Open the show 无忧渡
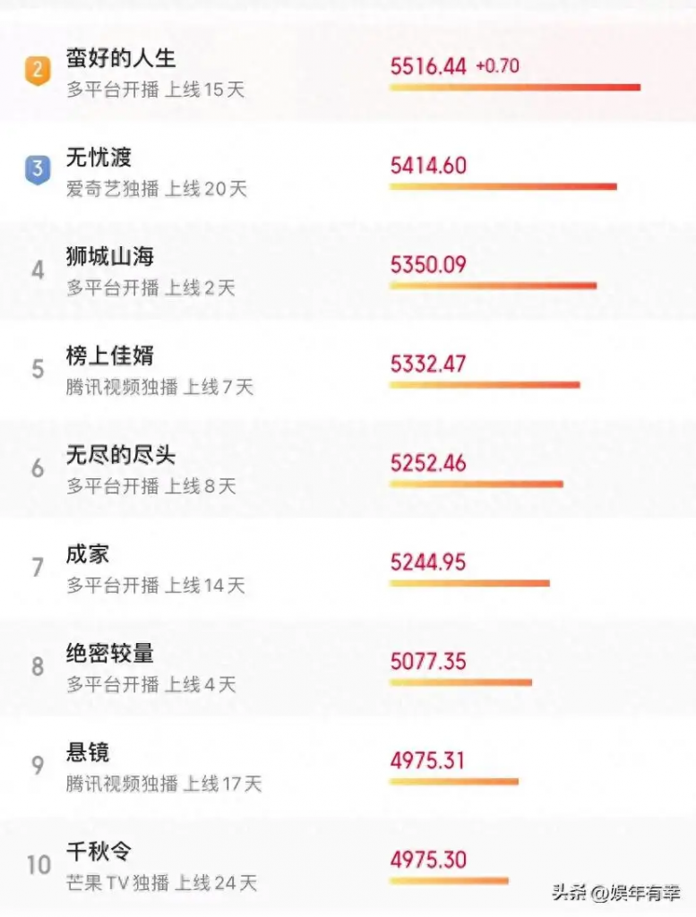696x917 pixels. point(99,157)
